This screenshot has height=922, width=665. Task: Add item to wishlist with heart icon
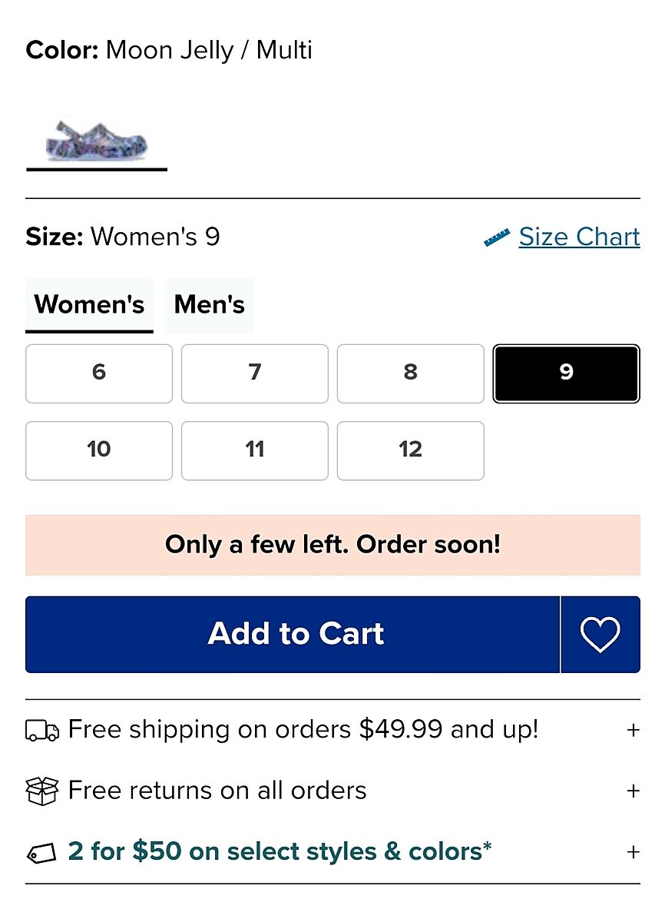[x=600, y=635]
